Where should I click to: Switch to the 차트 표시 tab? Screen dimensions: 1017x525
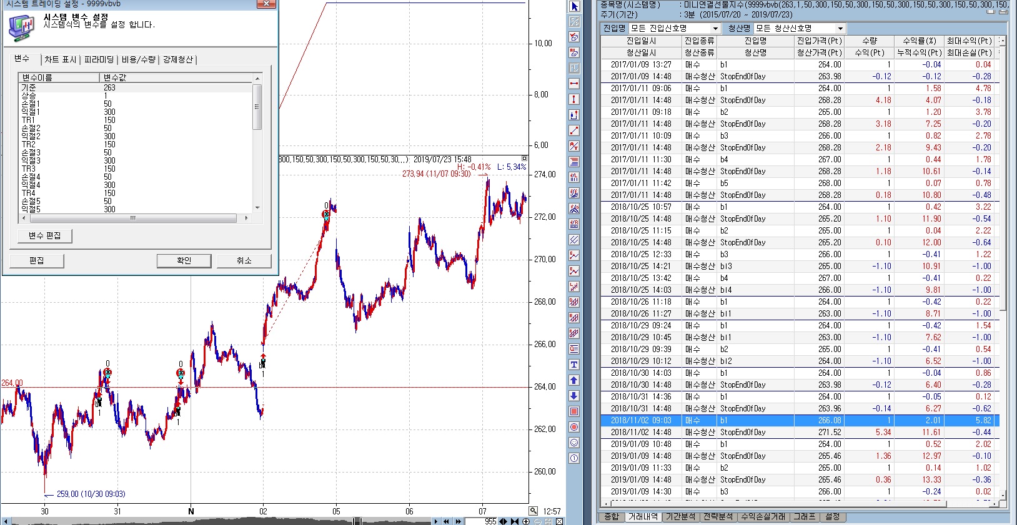point(61,59)
